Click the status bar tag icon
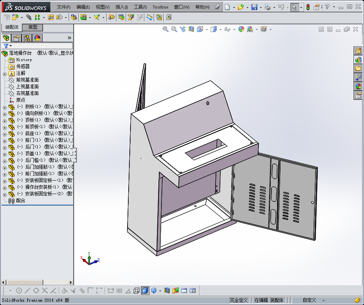This screenshot has width=364, height=305. coord(358,300)
